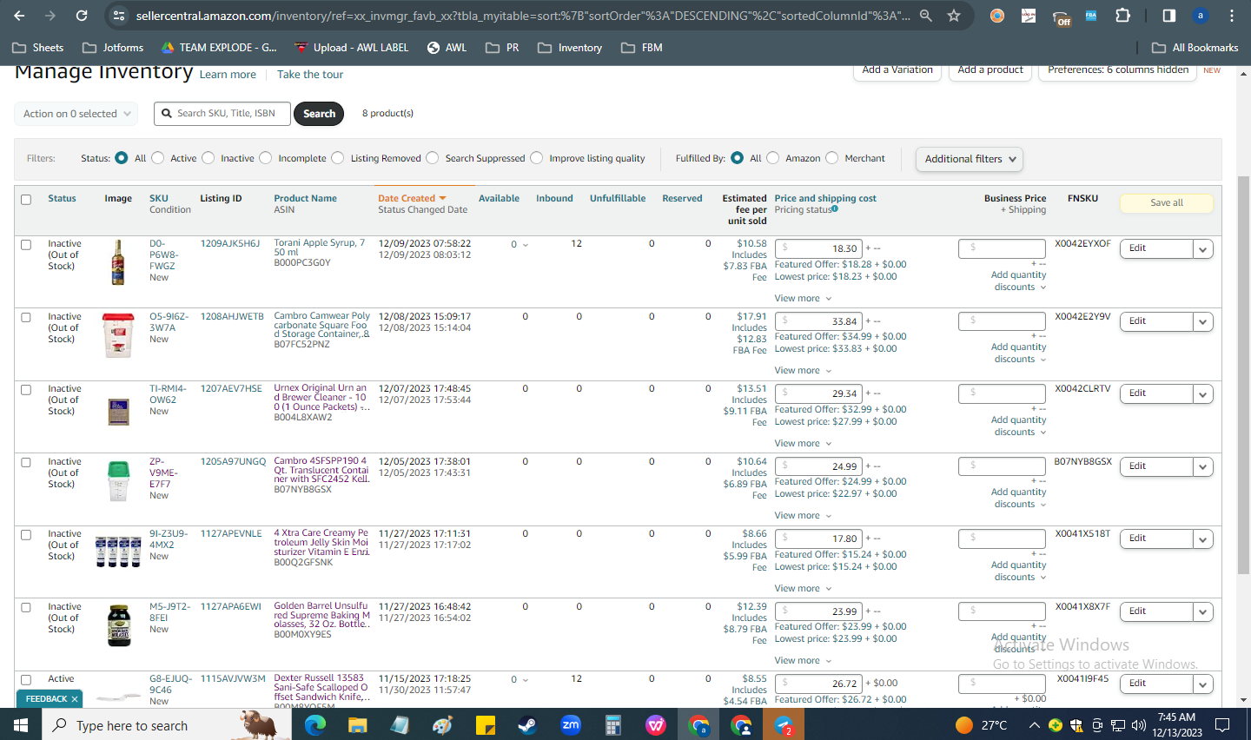Select the All status radio button
Image resolution: width=1251 pixels, height=740 pixels.
coord(122,158)
